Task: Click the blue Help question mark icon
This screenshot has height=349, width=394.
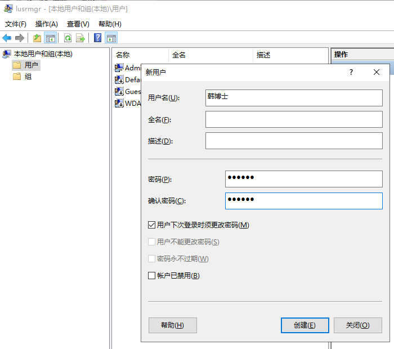Action: [98, 38]
